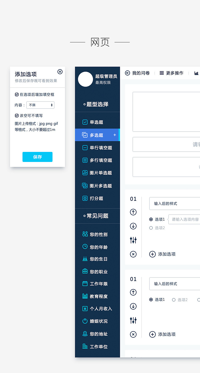Screen dimensions: 200x373
Task: Click 添加选项 in first question
Action: 162,254
